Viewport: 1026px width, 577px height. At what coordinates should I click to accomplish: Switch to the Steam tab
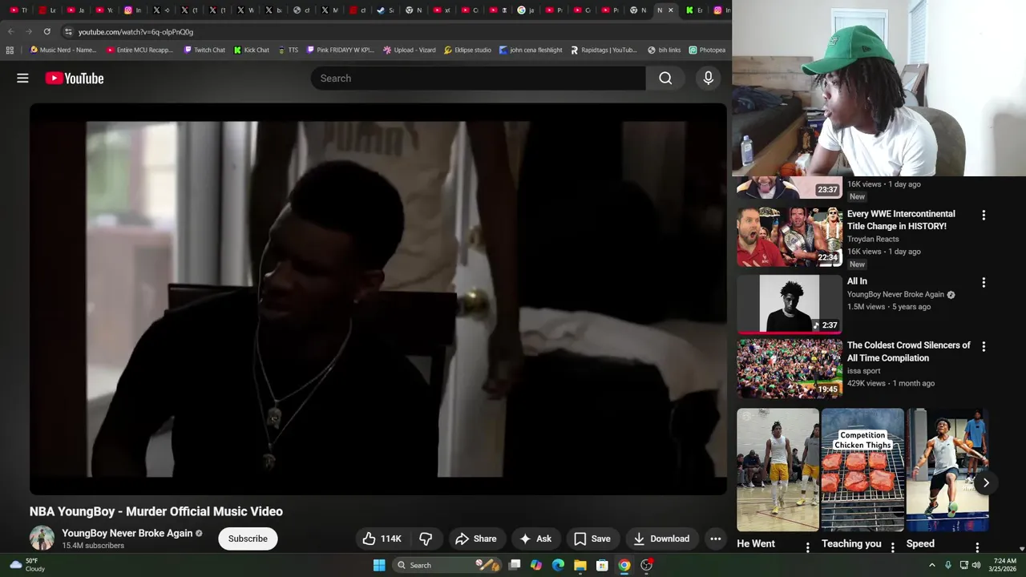tap(385, 10)
